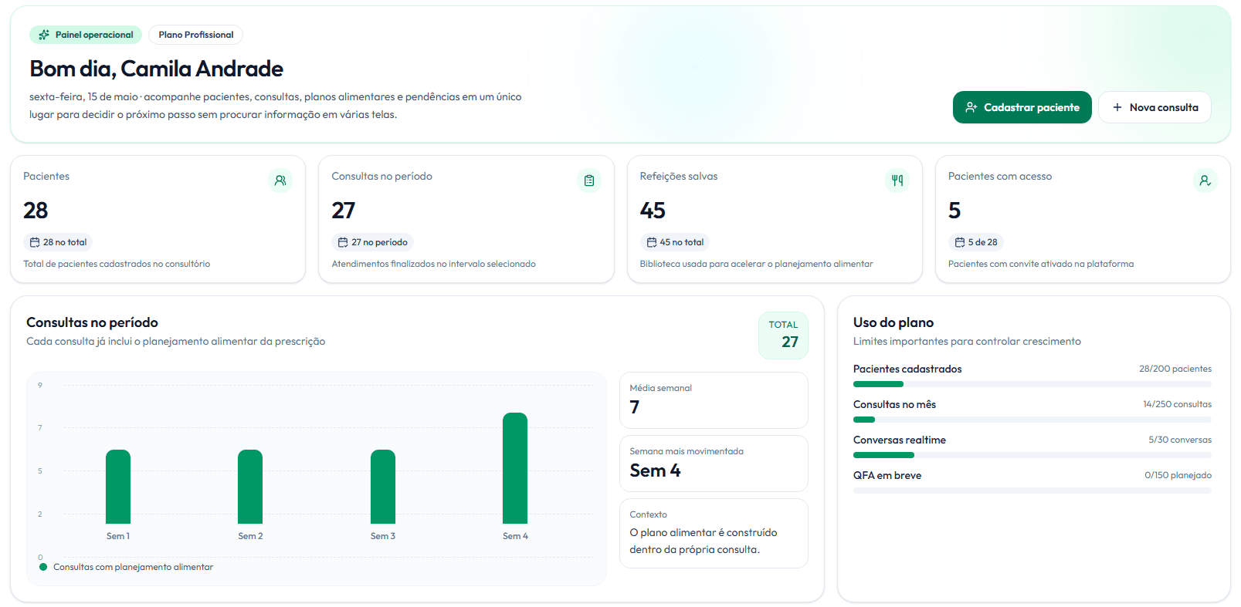Viewport: 1241px width, 607px height.
Task: Select the Sem 3 bar in chart
Action: (x=383, y=487)
